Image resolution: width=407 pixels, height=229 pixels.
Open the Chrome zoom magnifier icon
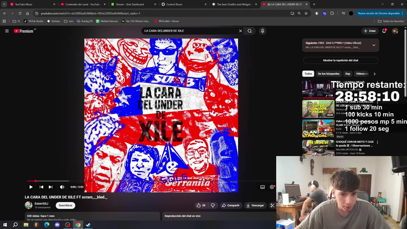299,13
